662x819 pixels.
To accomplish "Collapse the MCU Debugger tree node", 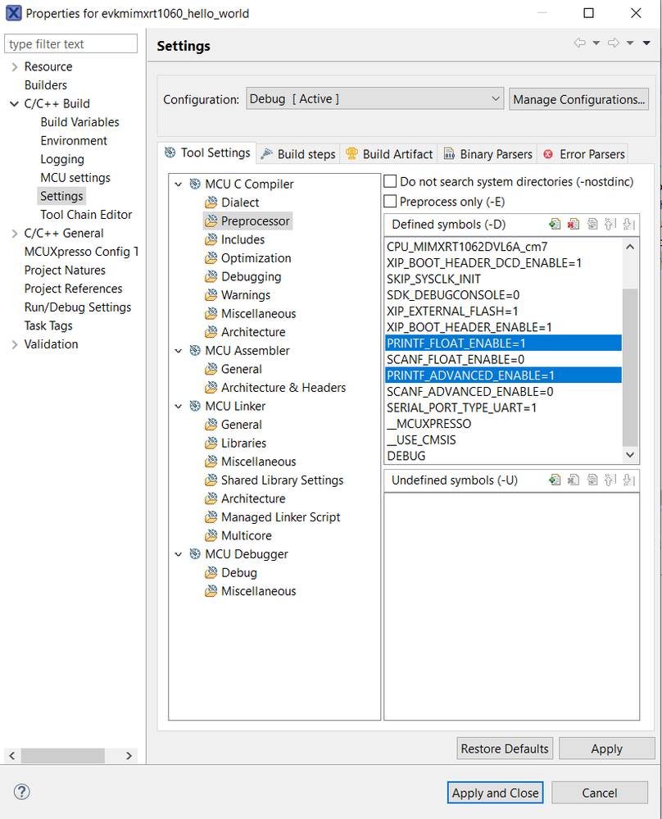I will 179,553.
